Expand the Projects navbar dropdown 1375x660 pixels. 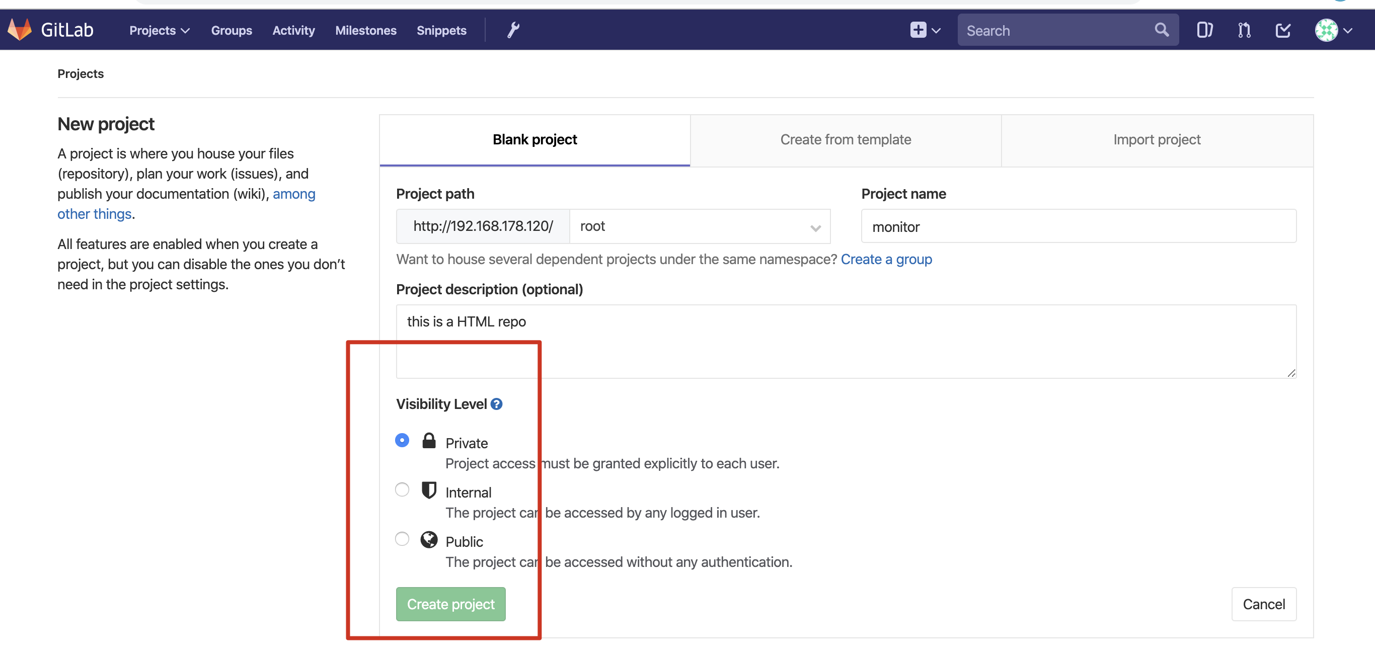pyautogui.click(x=159, y=30)
